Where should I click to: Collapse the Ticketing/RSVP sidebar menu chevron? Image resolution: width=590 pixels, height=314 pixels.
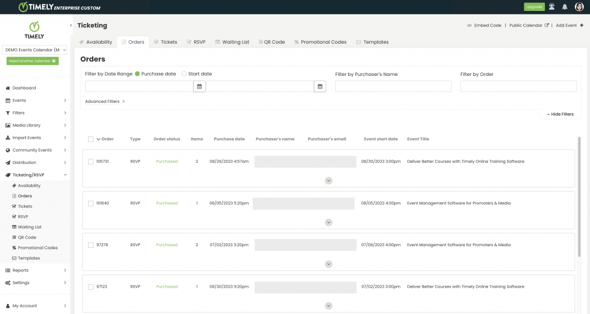coord(65,175)
